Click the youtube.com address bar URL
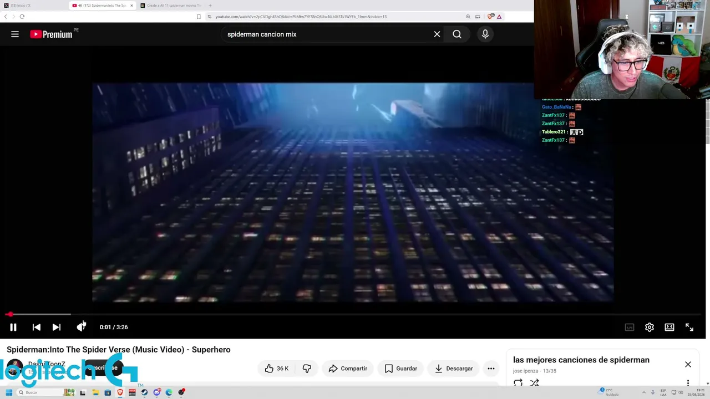Screen dimensions: 710x399 301,17
